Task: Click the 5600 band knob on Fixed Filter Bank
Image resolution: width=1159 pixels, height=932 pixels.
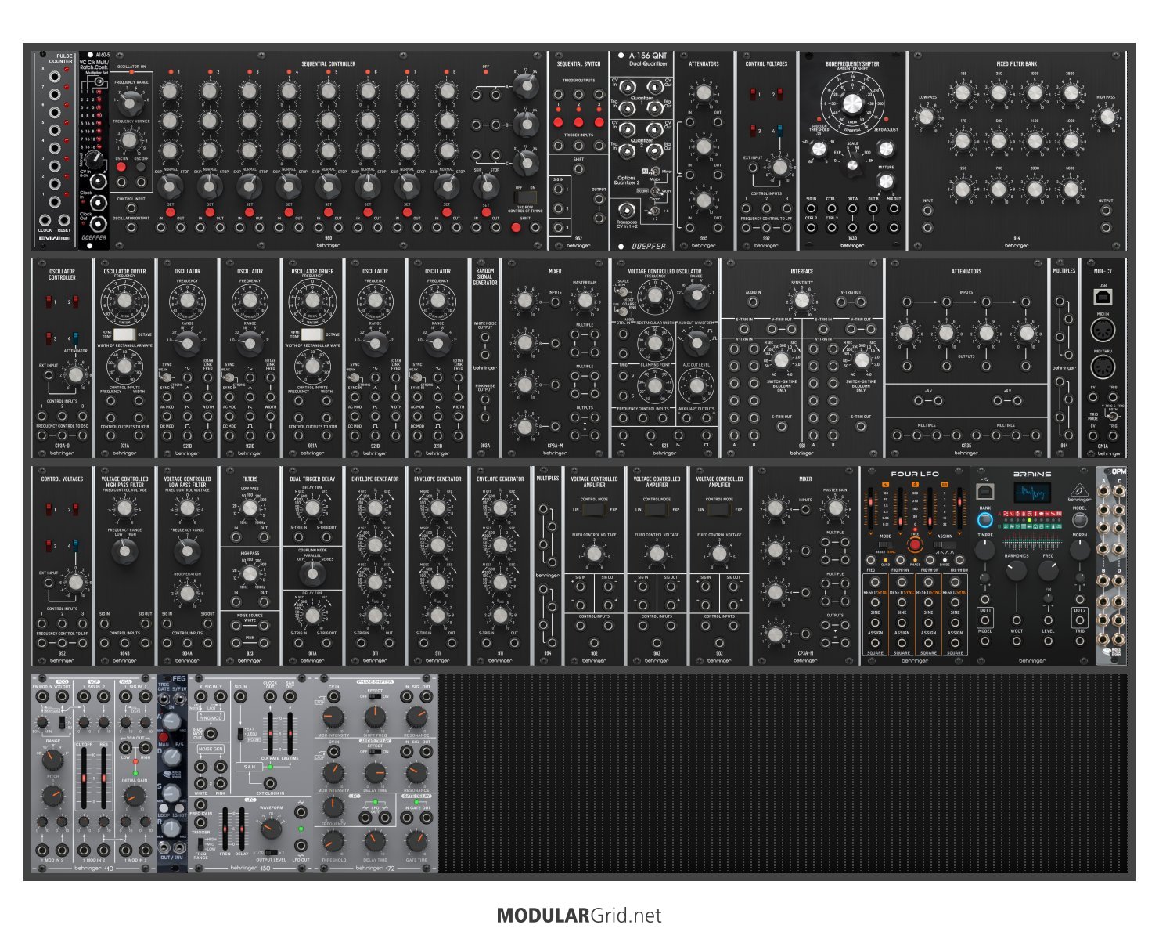Action: point(1071,188)
